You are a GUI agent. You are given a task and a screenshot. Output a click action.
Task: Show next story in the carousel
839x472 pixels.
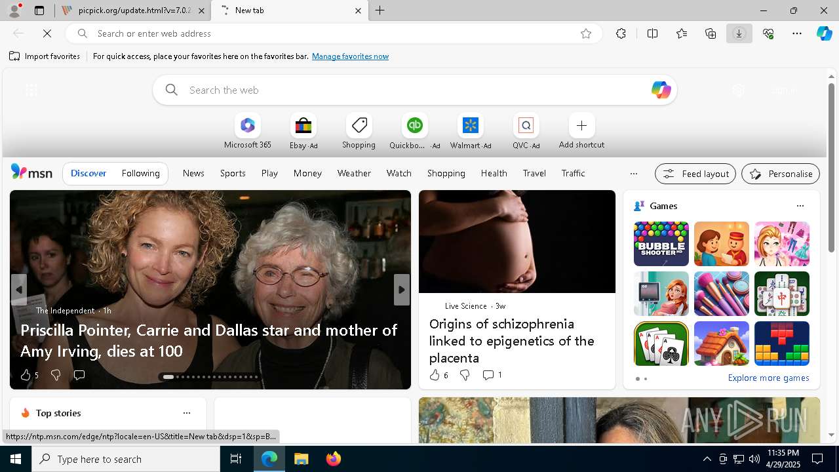click(x=402, y=290)
